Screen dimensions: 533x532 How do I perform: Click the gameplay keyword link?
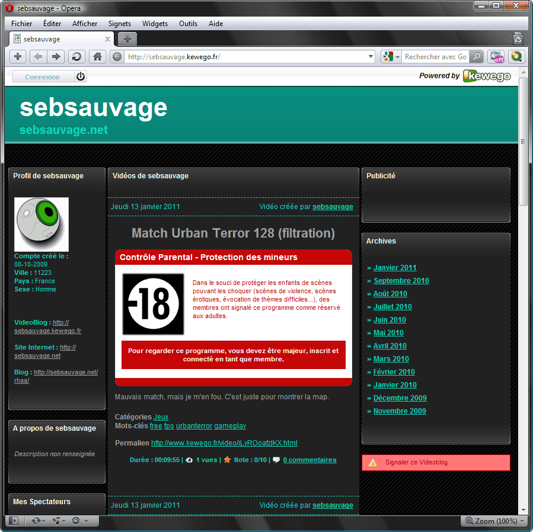point(230,426)
